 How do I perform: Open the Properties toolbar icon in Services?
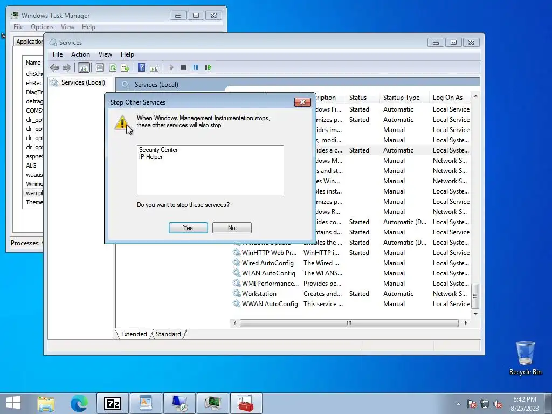point(100,67)
